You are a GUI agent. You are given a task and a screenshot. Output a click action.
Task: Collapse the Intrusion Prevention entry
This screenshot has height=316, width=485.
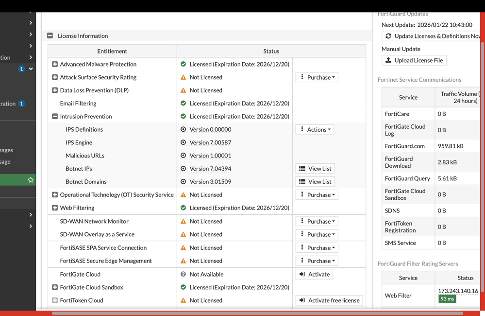point(55,117)
